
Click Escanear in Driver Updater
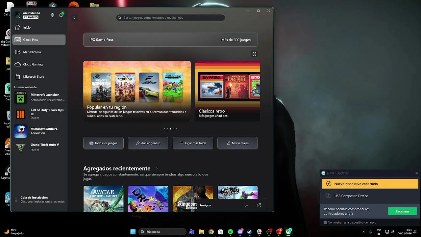coord(402,211)
